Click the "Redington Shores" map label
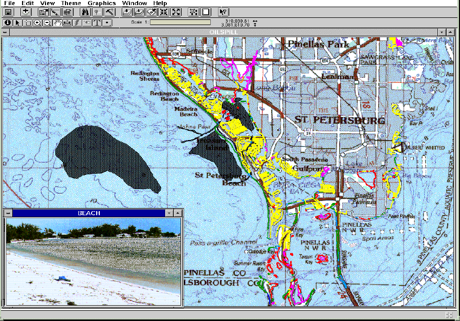The height and width of the screenshot is (321, 460). click(x=145, y=76)
